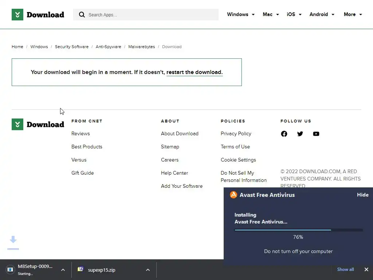Open Security Software breadcrumb
373x280 pixels.
coord(72,47)
